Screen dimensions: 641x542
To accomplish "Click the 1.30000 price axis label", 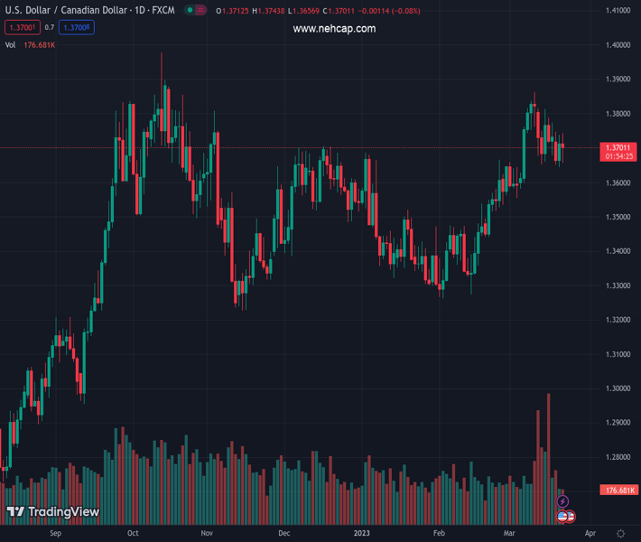I will (618, 388).
